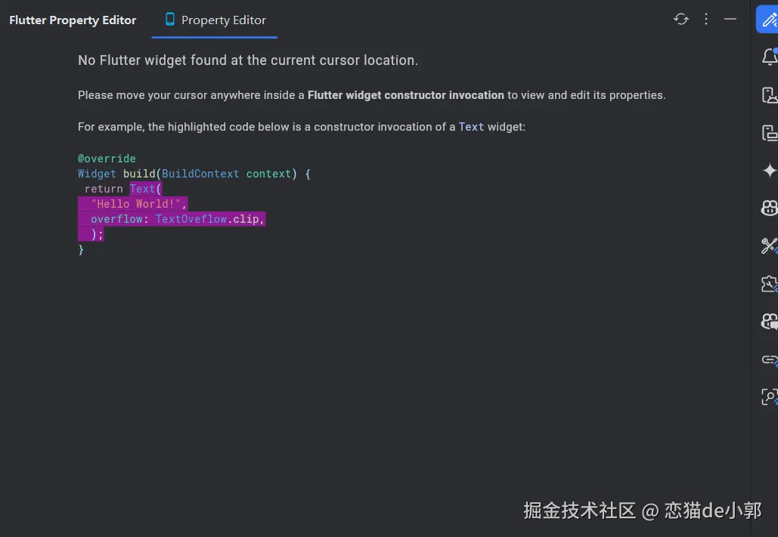
Task: Click the puzzle piece sidebar icon
Action: point(769,284)
